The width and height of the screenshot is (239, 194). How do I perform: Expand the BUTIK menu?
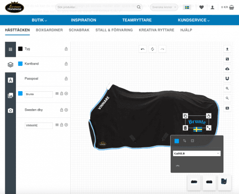tap(39, 20)
